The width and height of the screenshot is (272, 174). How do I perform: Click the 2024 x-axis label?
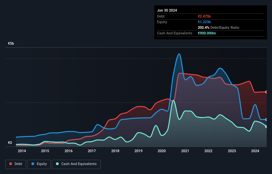click(255, 151)
